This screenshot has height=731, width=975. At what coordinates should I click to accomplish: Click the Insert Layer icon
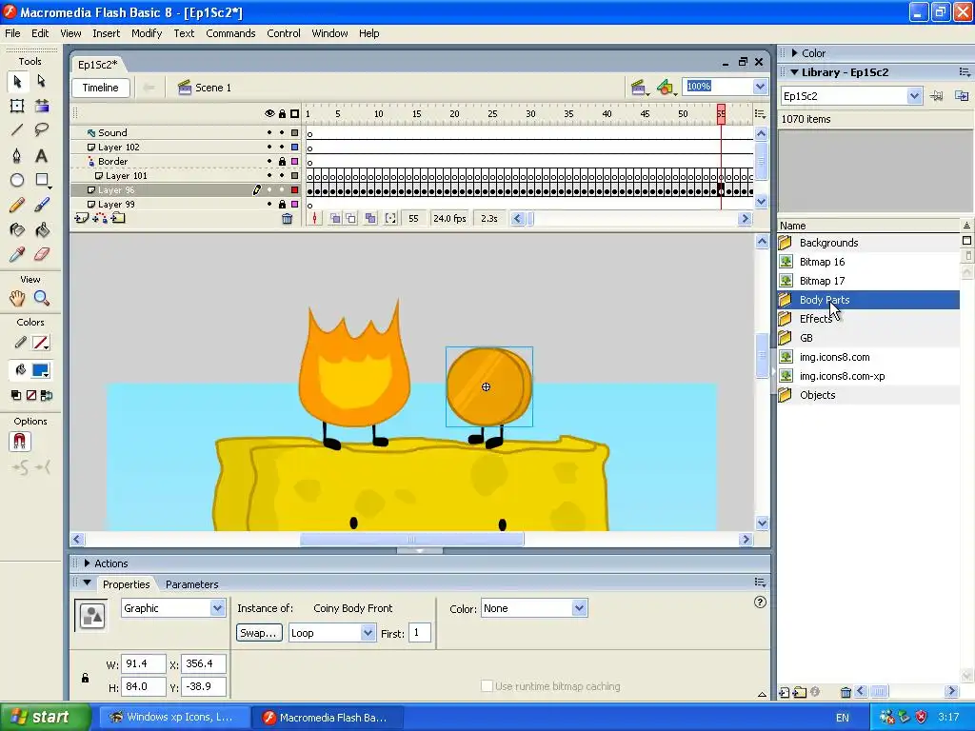(81, 218)
